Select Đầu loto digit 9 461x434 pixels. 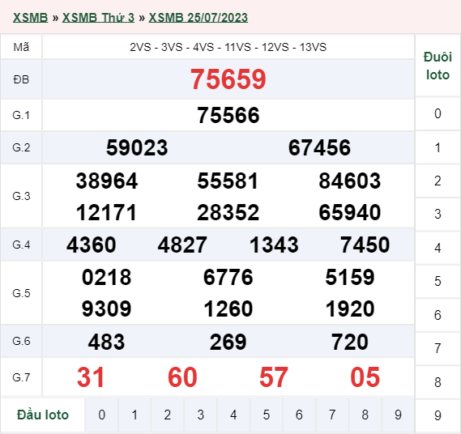click(398, 415)
